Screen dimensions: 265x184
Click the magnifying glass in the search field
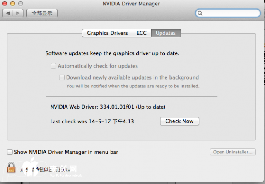click(x=200, y=13)
